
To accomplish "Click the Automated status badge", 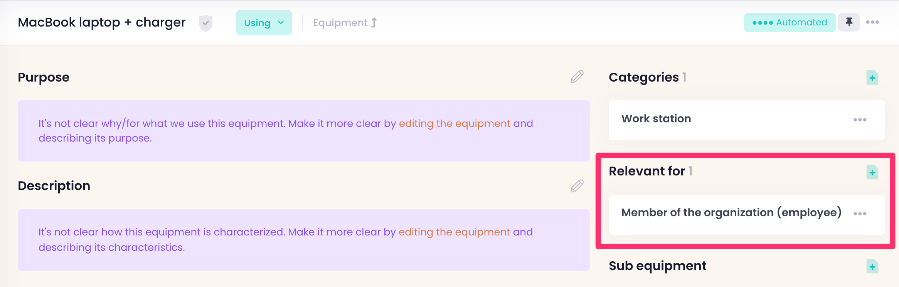I will [x=789, y=22].
